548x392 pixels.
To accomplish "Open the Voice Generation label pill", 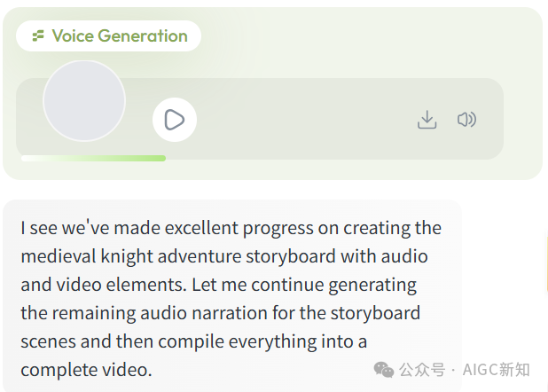I will point(108,35).
